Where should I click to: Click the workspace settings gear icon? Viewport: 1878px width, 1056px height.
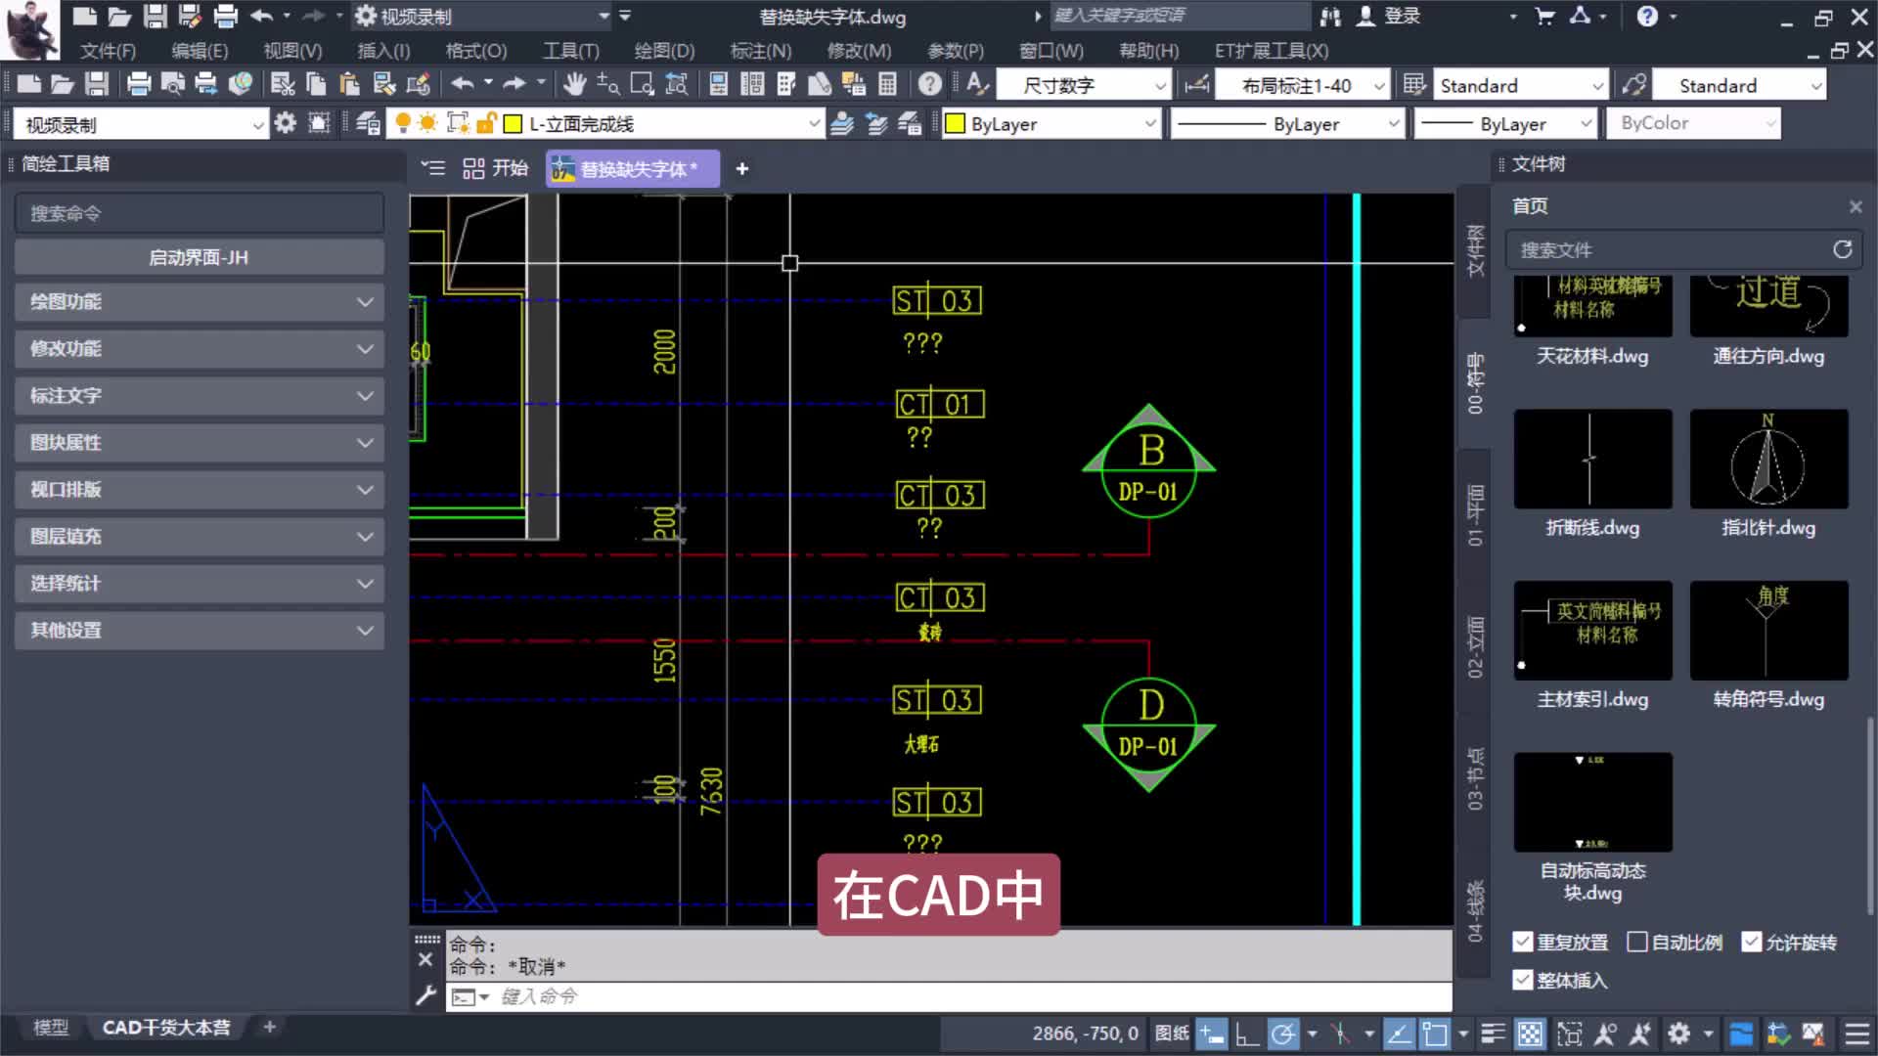[285, 124]
